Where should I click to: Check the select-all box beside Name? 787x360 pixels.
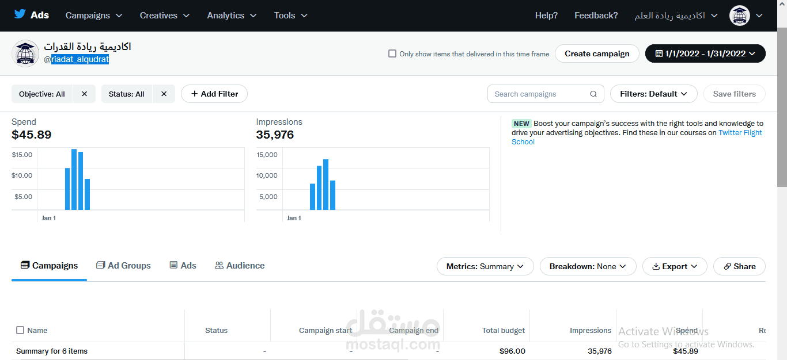point(20,330)
